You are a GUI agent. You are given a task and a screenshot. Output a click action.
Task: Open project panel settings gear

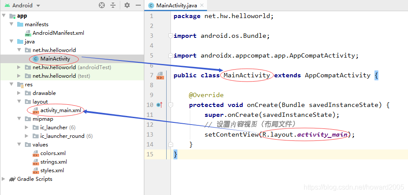[127, 5]
